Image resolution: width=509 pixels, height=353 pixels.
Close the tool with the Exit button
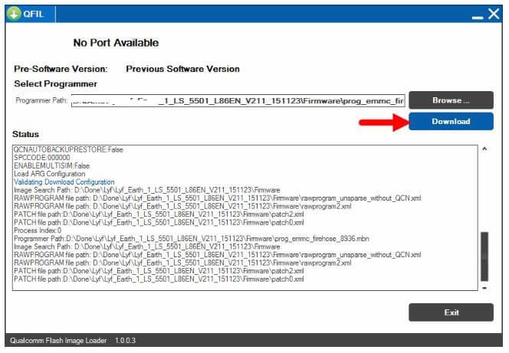coord(451,312)
